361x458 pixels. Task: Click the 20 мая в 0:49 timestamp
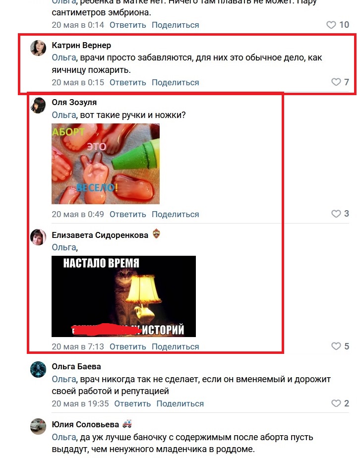click(78, 215)
